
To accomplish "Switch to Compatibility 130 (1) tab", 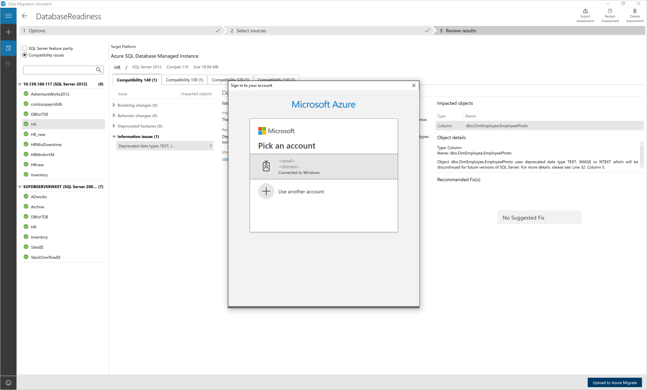I will (x=184, y=80).
